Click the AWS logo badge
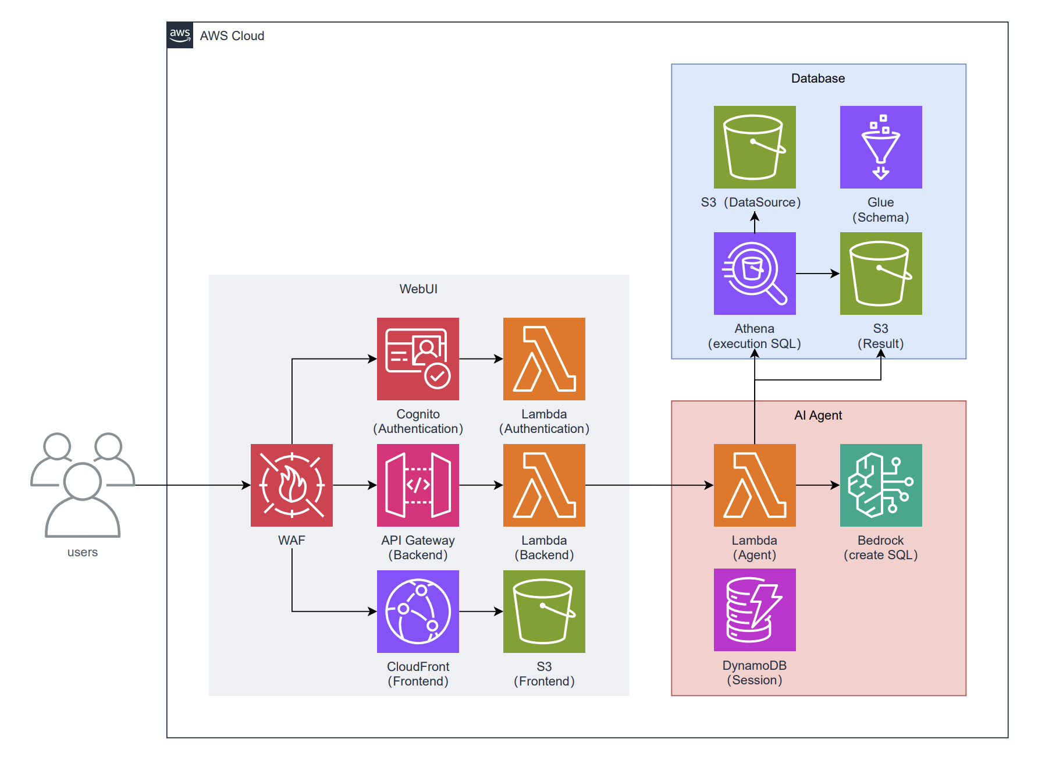The width and height of the screenshot is (1038, 760). 180,35
